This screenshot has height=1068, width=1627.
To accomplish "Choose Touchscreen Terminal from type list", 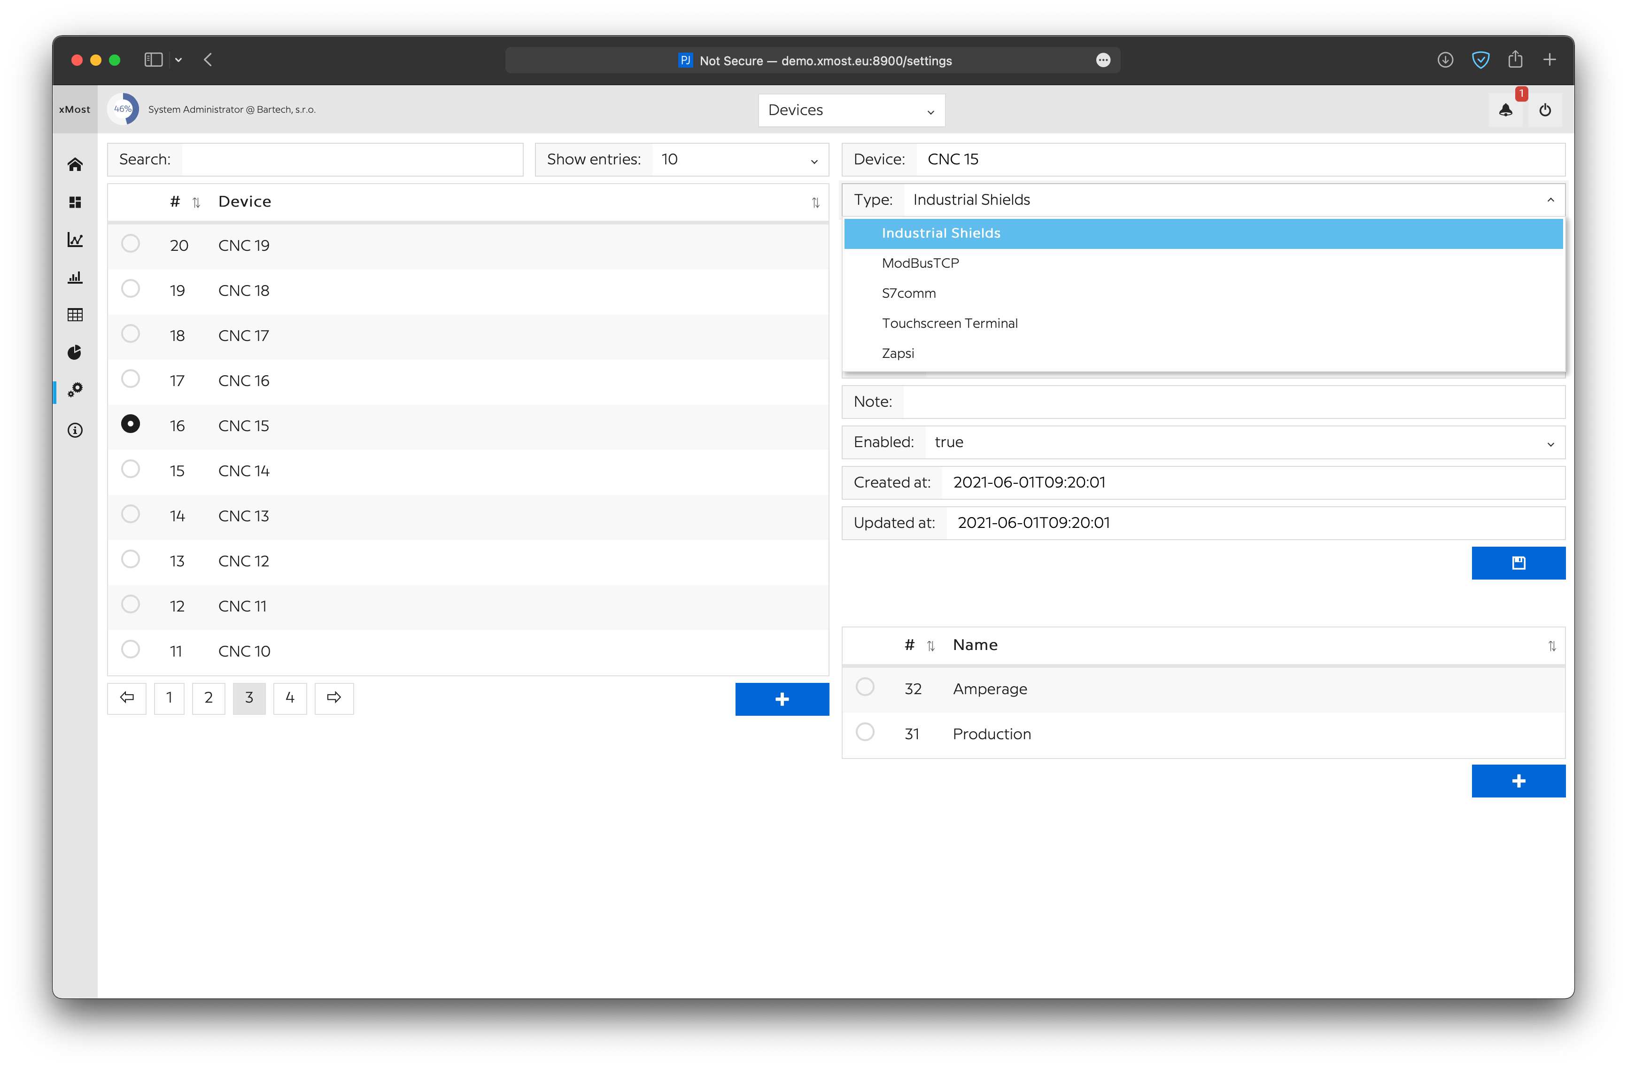I will pyautogui.click(x=950, y=324).
